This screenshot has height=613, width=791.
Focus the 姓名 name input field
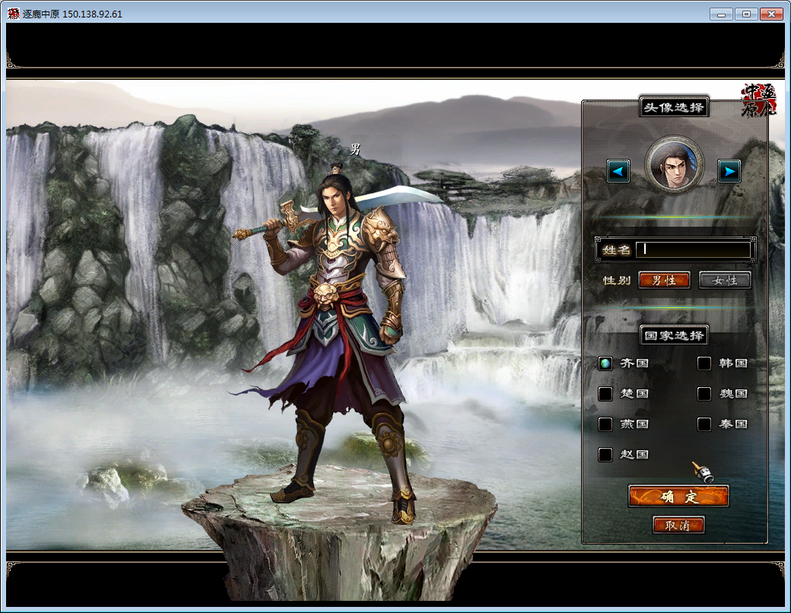tap(694, 249)
